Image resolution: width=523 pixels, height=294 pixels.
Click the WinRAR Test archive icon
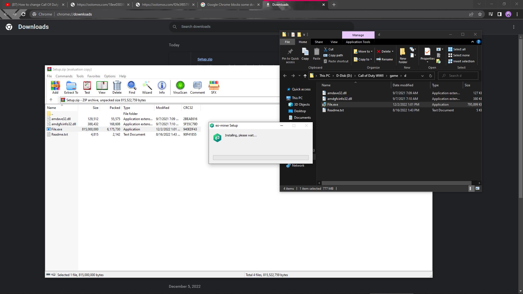(x=87, y=87)
